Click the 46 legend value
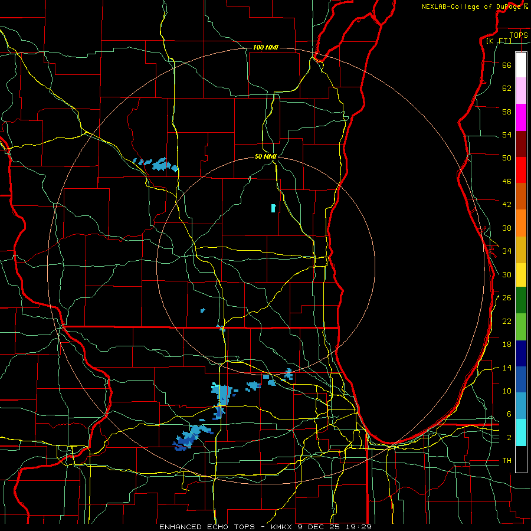 pos(507,182)
